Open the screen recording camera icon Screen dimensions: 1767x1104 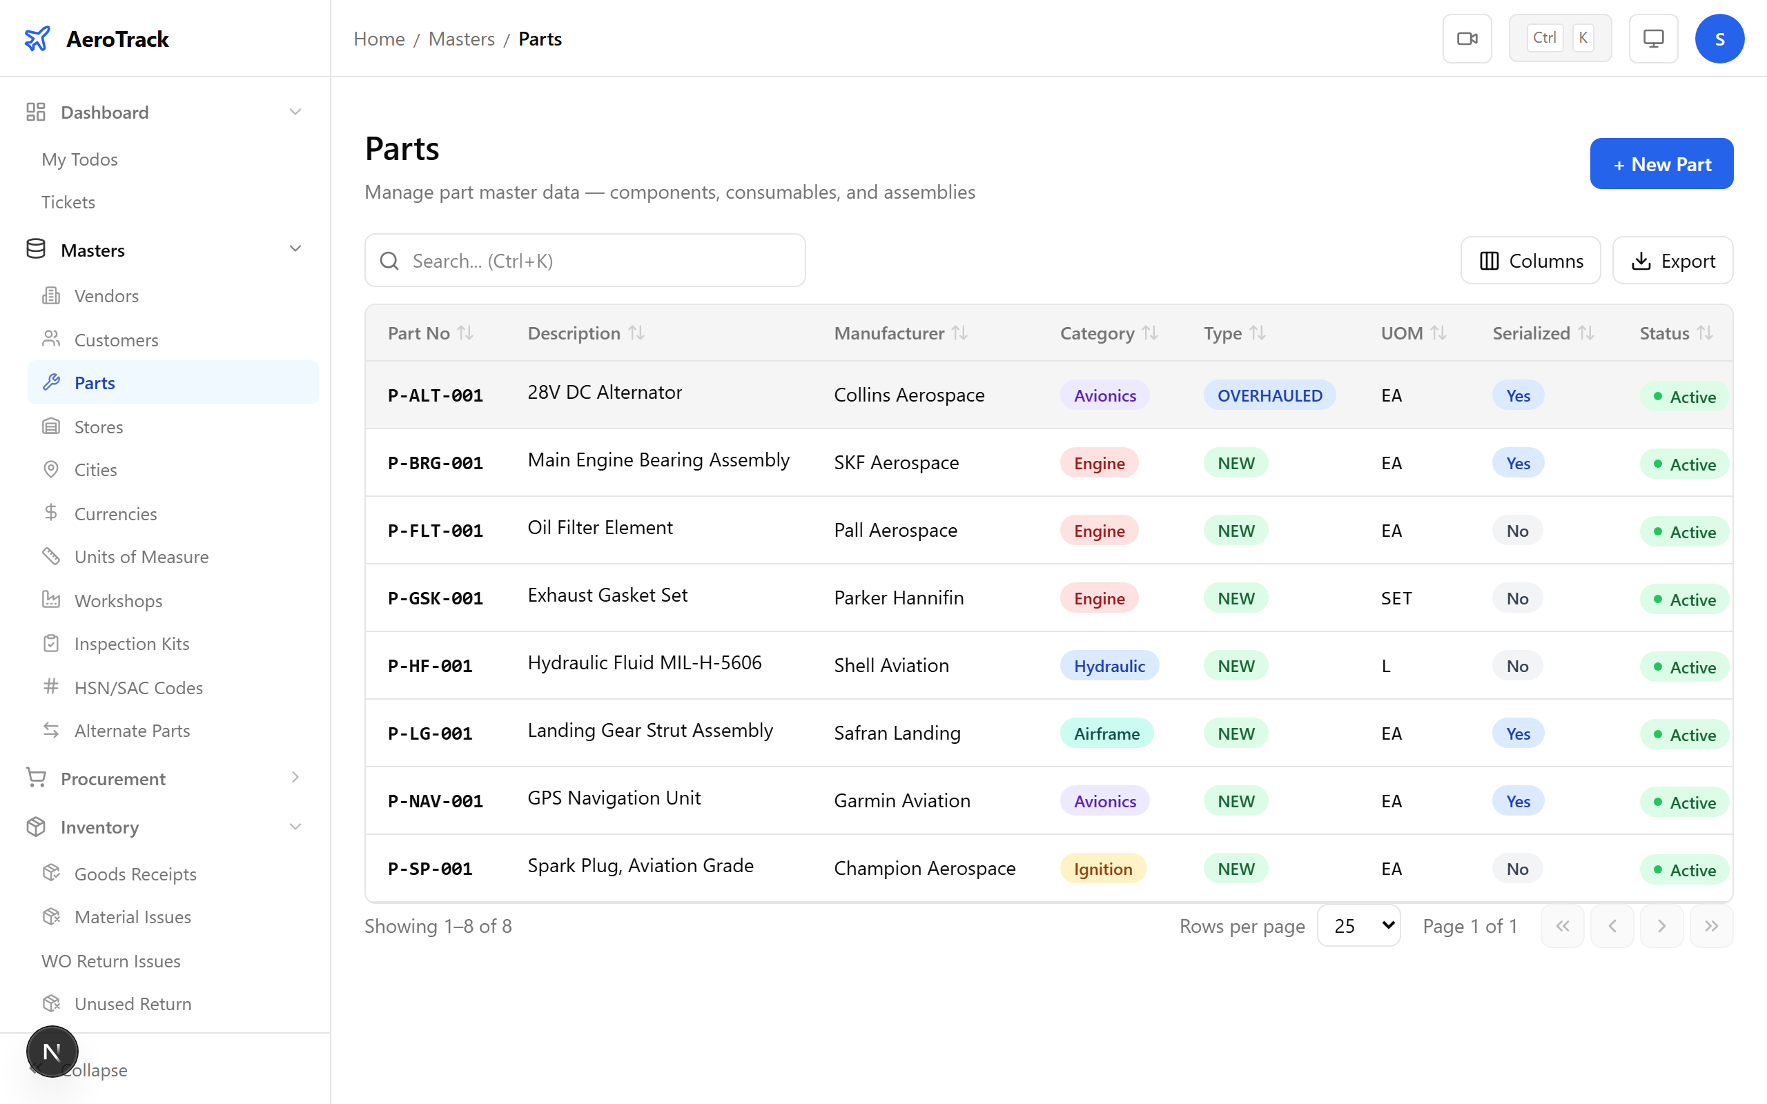tap(1467, 38)
